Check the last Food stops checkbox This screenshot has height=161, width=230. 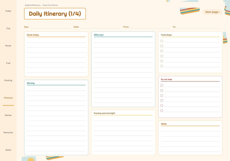pyautogui.click(x=162, y=66)
